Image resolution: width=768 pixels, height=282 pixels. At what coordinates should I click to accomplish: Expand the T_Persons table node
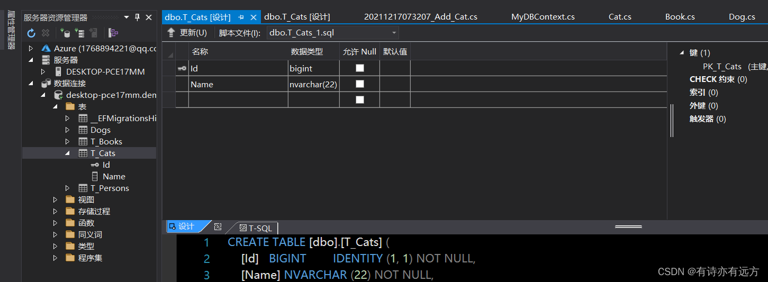pyautogui.click(x=67, y=188)
